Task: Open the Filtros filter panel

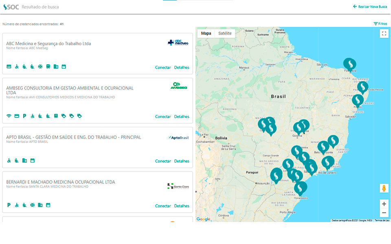Action: 380,24
